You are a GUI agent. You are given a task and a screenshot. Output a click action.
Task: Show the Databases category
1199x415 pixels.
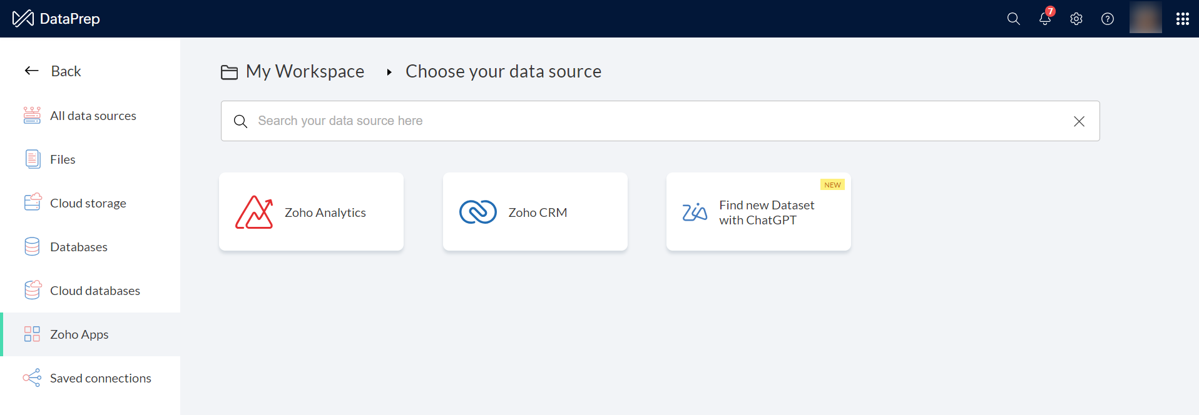(79, 247)
